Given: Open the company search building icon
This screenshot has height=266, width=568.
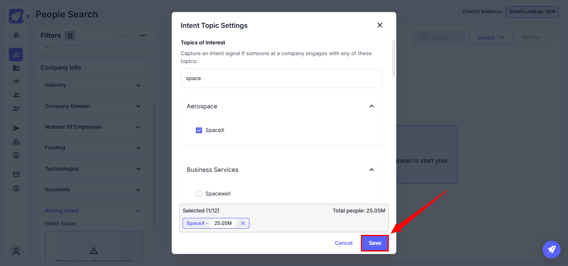Looking at the screenshot, I should 16,68.
